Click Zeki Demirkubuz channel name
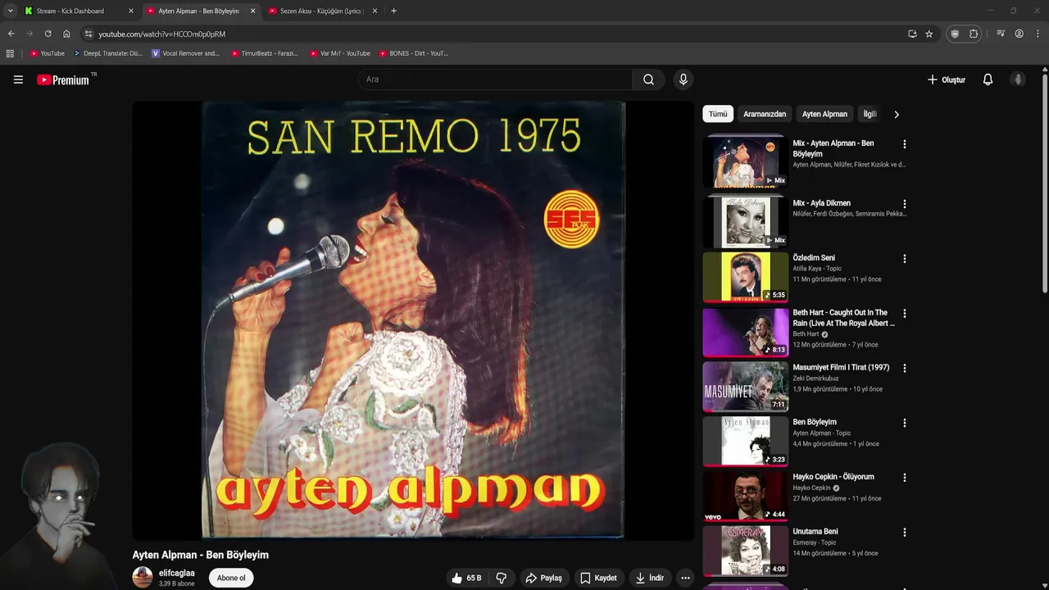The width and height of the screenshot is (1049, 590). [815, 379]
